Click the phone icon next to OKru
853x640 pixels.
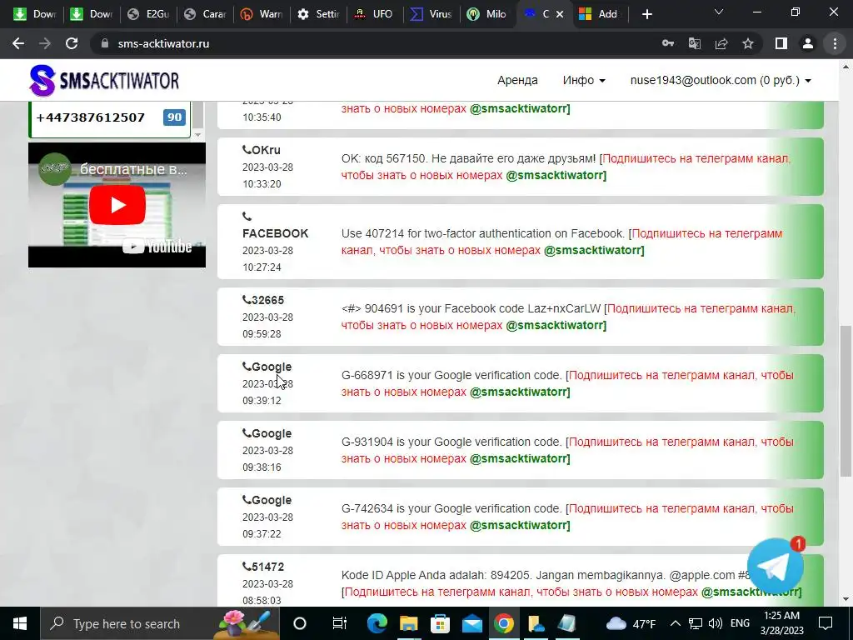coord(247,150)
